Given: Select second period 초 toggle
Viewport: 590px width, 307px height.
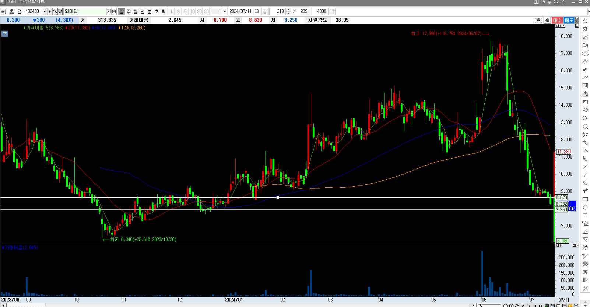Looking at the screenshot, I should click(x=157, y=11).
